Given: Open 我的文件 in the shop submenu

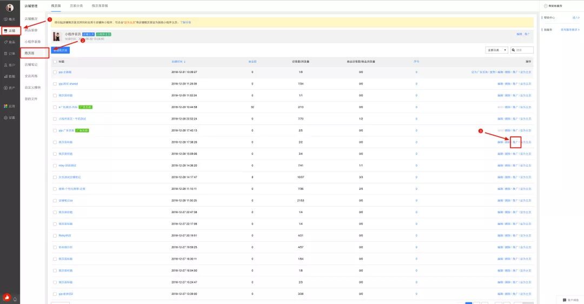Looking at the screenshot, I should pyautogui.click(x=31, y=99).
